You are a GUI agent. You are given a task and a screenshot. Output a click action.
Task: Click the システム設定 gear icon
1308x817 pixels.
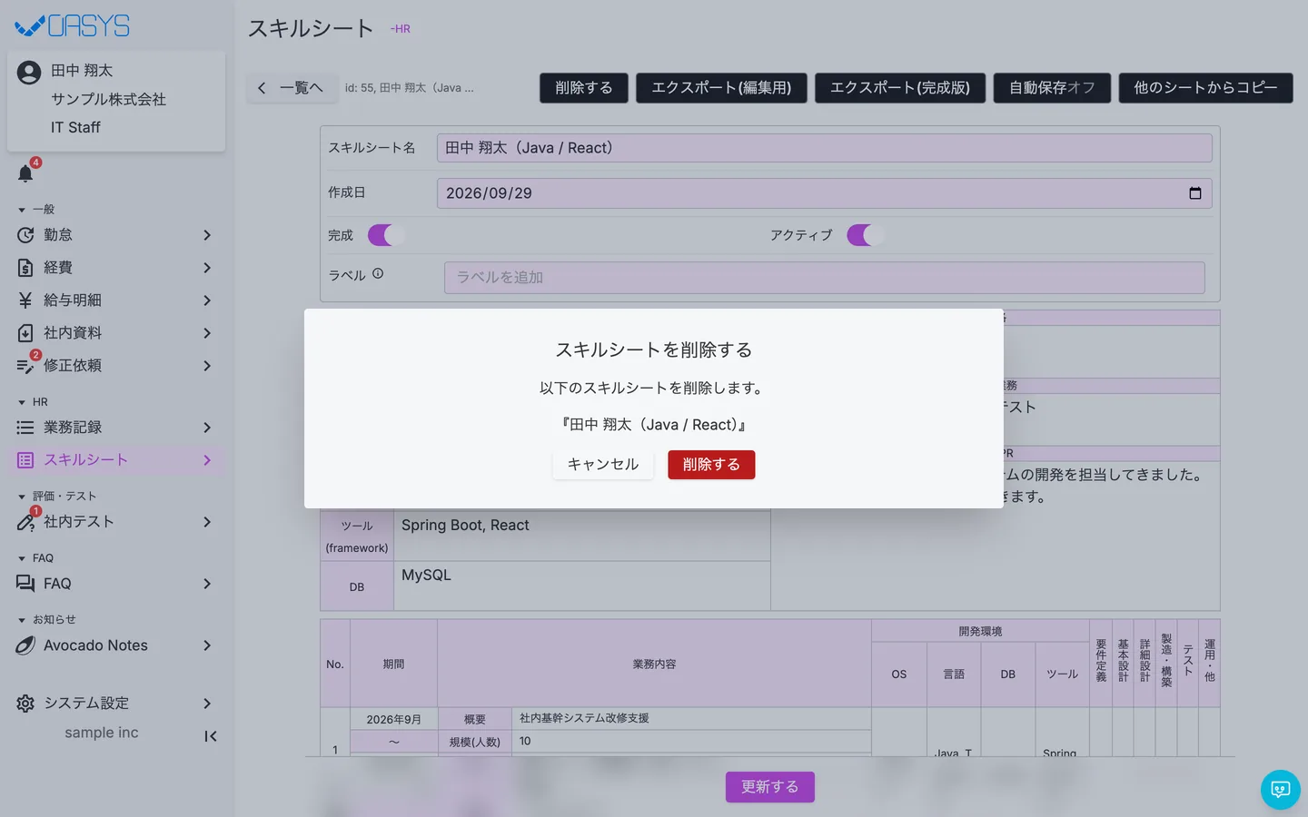25,704
